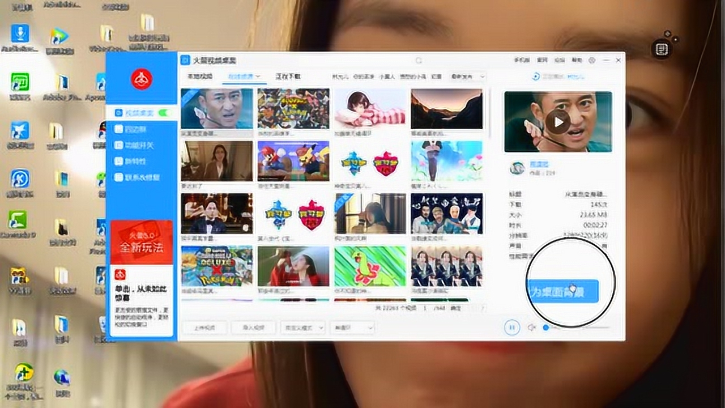
Task: Play the preview video on right panel
Action: pyautogui.click(x=558, y=122)
